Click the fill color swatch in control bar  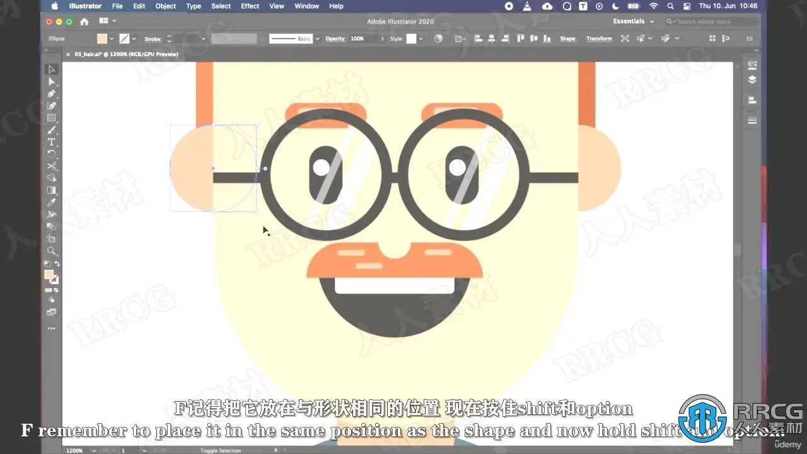point(102,39)
